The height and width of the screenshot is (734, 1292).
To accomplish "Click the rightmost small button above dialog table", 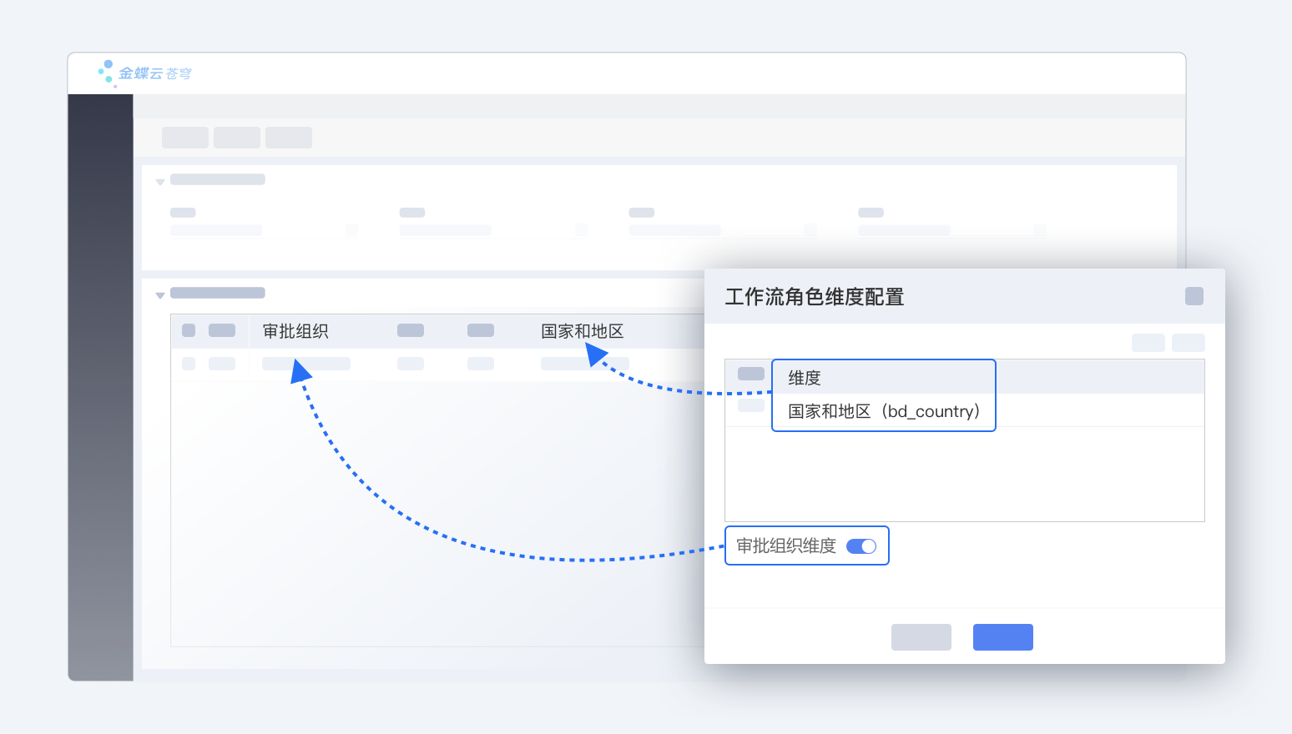I will tap(1188, 343).
